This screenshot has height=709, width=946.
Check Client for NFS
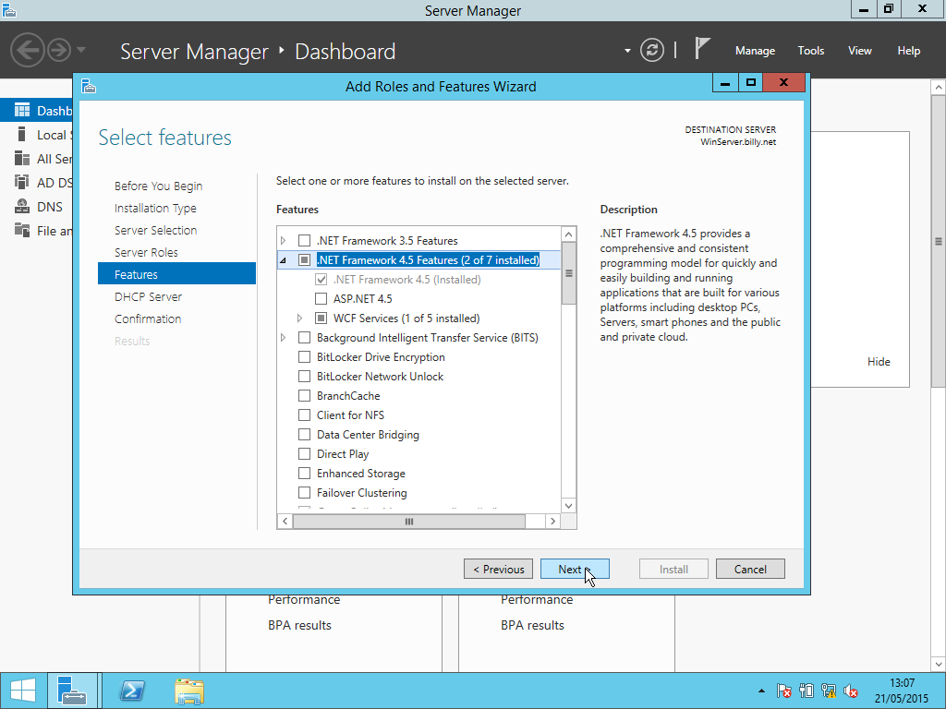click(x=305, y=415)
